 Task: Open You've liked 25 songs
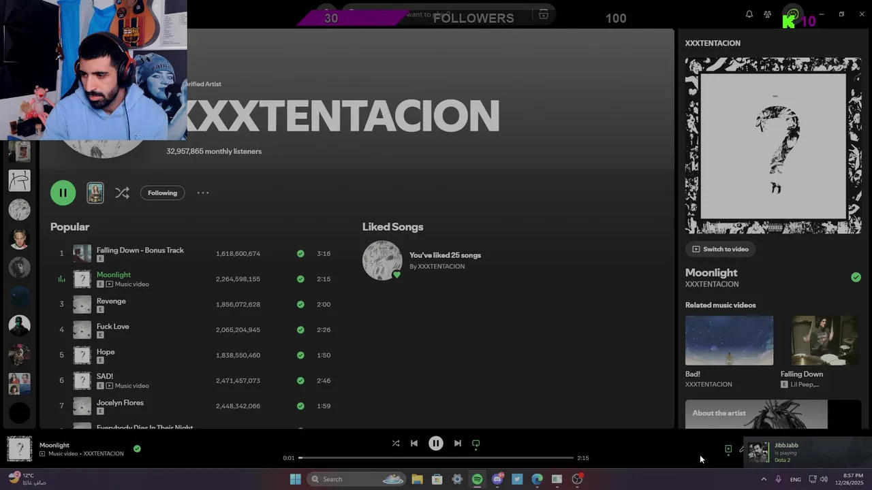click(445, 255)
